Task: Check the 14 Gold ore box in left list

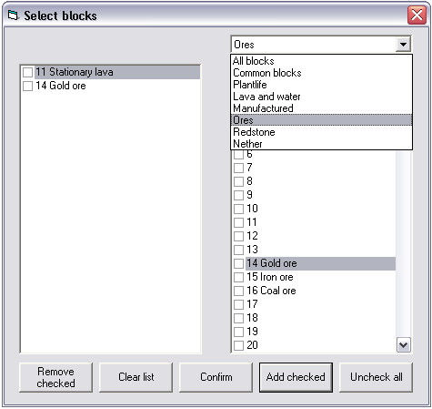Action: click(x=27, y=86)
